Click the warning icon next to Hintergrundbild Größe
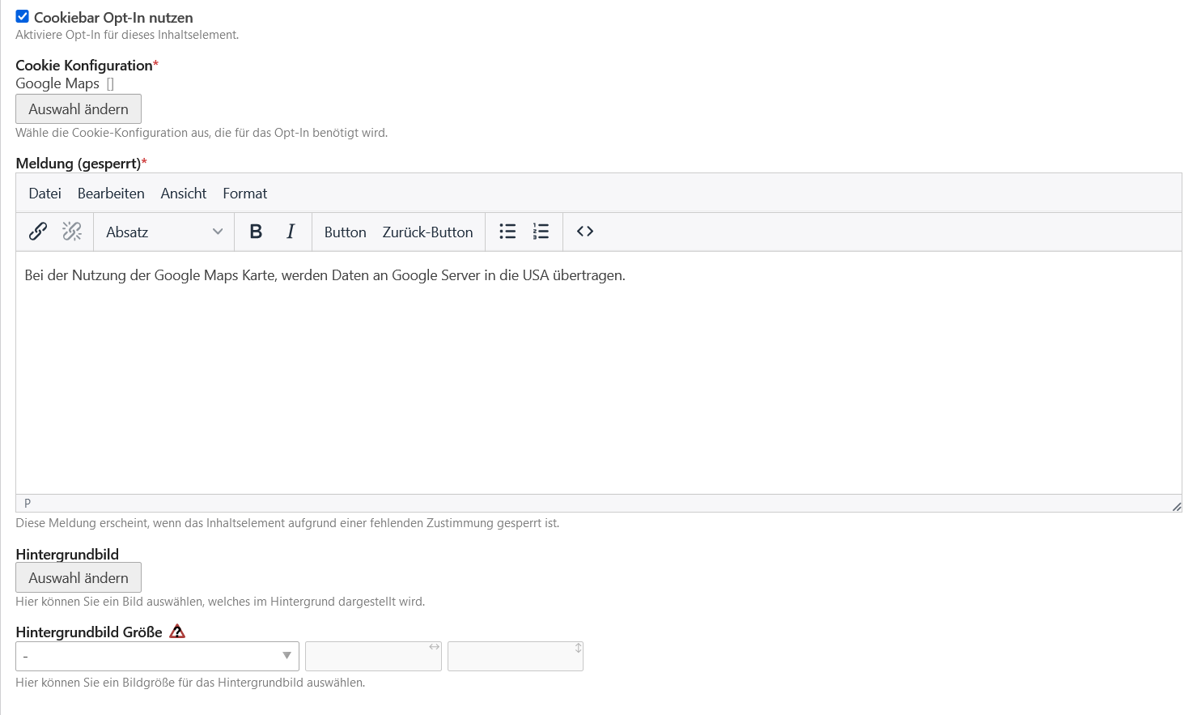The height and width of the screenshot is (715, 1197). pyautogui.click(x=177, y=632)
